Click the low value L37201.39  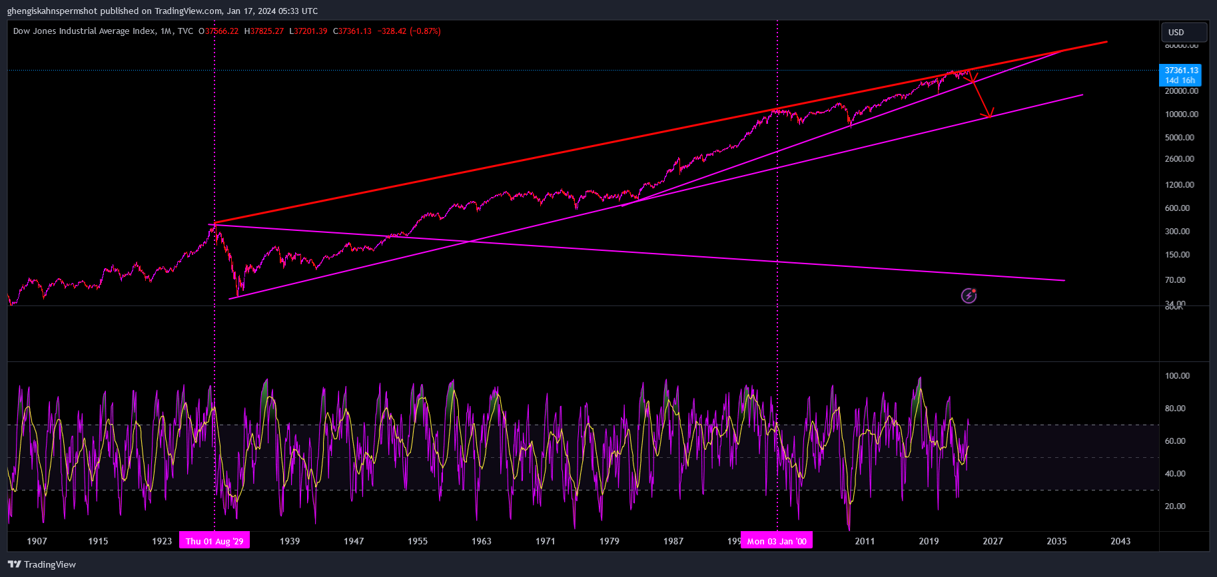[308, 31]
